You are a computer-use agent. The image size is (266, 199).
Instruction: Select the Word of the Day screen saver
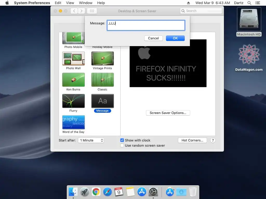point(73,122)
